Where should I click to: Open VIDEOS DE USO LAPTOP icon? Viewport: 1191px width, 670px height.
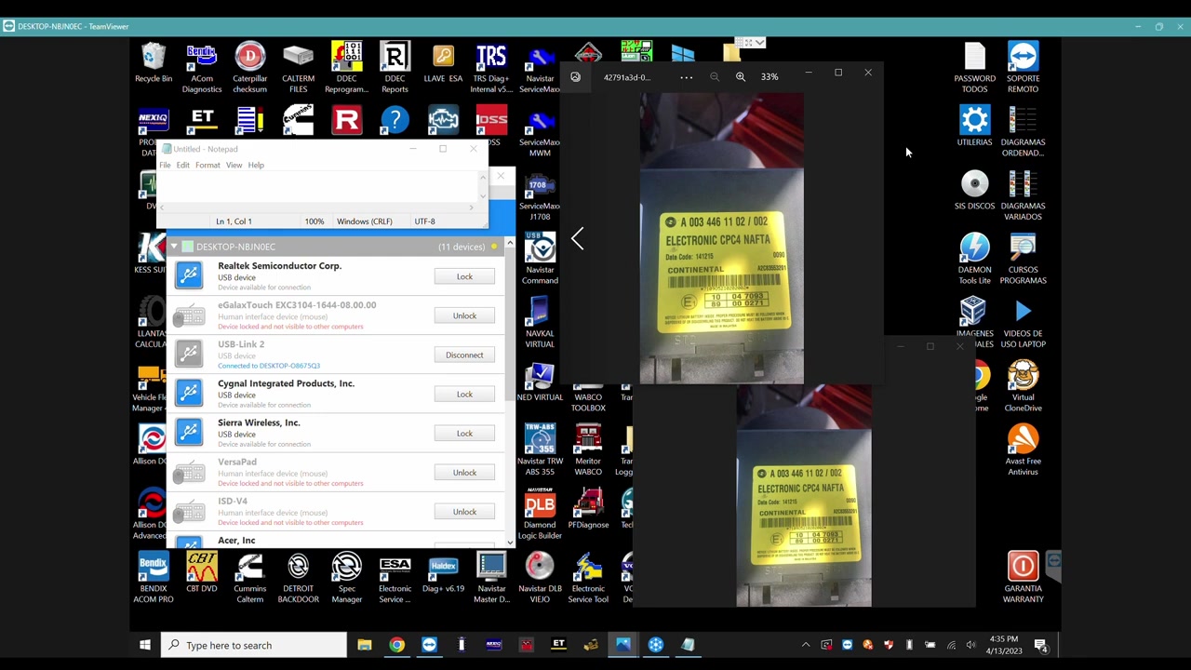point(1023,323)
